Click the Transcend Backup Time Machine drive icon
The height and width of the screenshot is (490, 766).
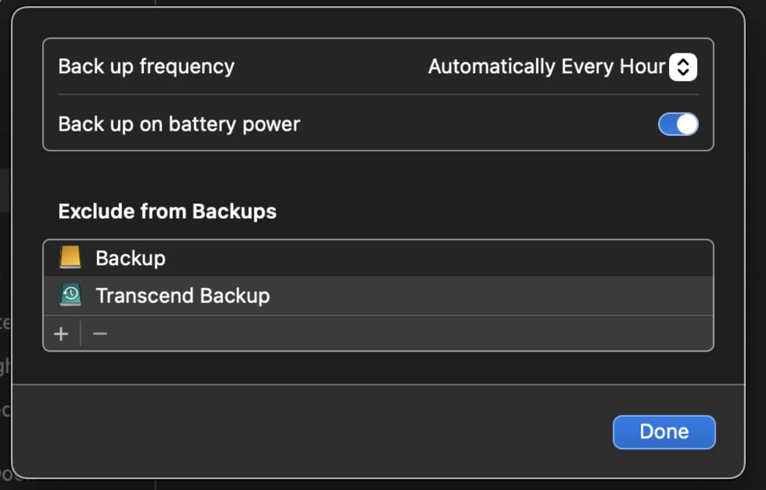(x=70, y=296)
